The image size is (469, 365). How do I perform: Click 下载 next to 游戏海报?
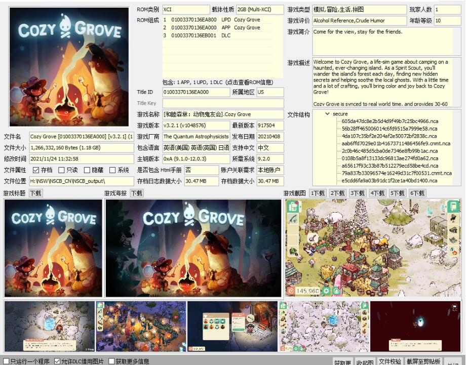coord(137,193)
